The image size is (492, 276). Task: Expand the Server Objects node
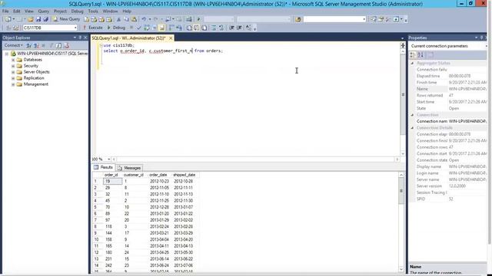[x=13, y=72]
